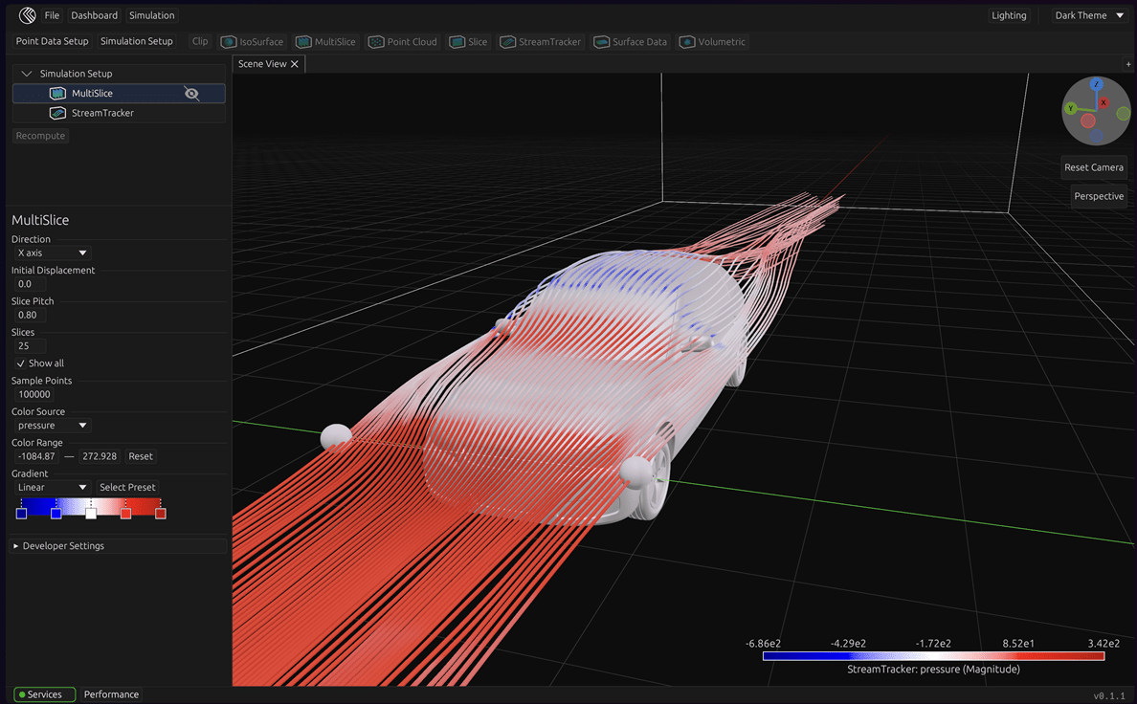Click the Slice Pitch input field
The height and width of the screenshot is (704, 1137).
coord(29,316)
